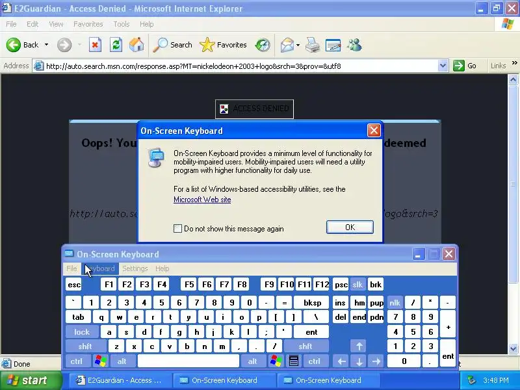Open the Address bar dropdown list
Viewport: 520px width, 390px height.
point(443,66)
